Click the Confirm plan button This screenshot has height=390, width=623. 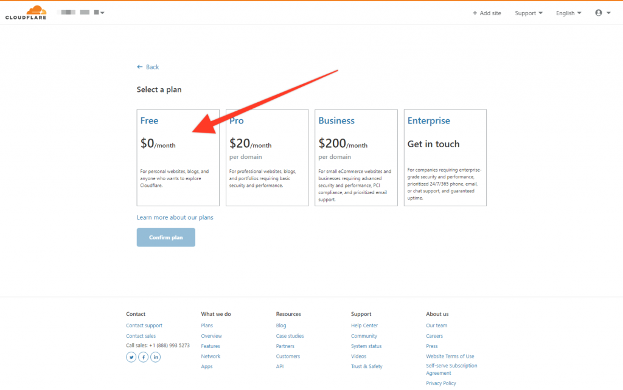click(165, 237)
